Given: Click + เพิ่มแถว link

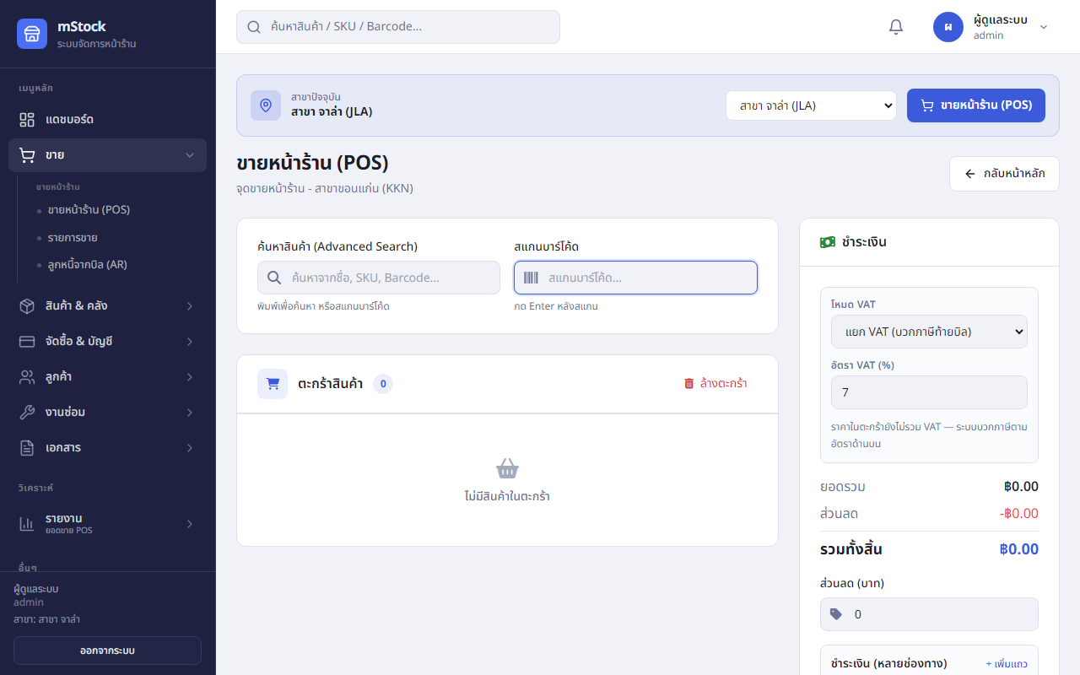Looking at the screenshot, I should (1007, 664).
